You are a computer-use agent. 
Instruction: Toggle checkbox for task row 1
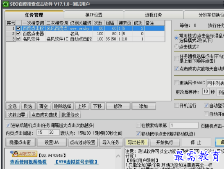pyautogui.click(x=18, y=28)
